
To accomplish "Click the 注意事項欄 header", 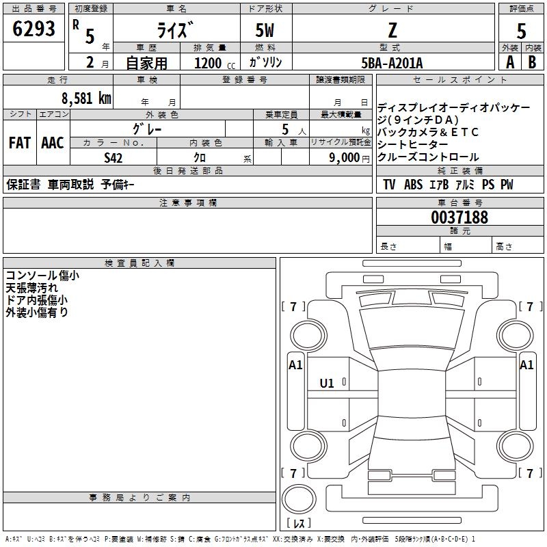I will tap(187, 202).
